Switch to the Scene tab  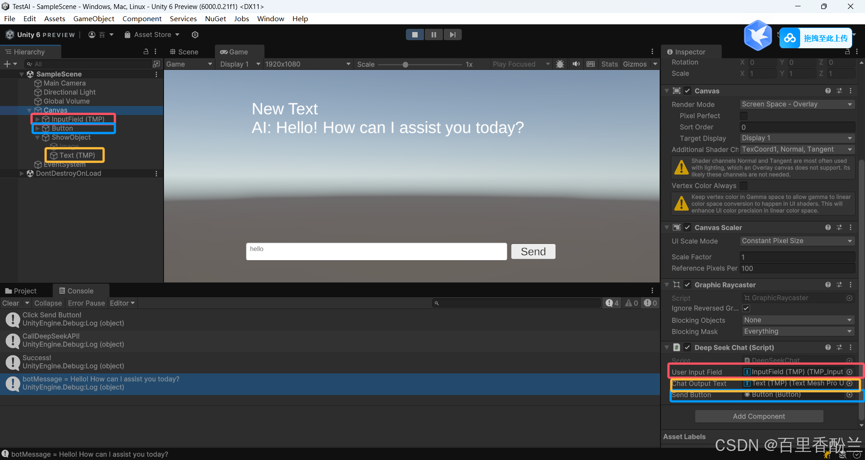[184, 52]
